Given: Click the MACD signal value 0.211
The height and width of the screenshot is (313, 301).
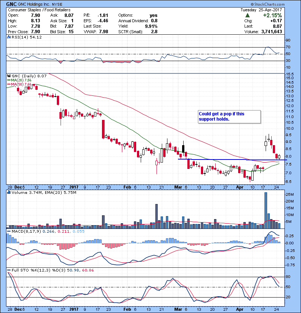Looking at the screenshot, I should point(63,232).
